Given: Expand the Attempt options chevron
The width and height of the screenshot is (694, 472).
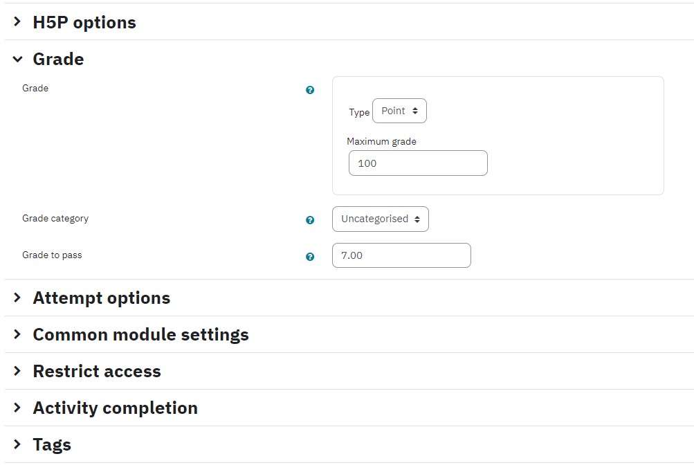Looking at the screenshot, I should pos(17,297).
